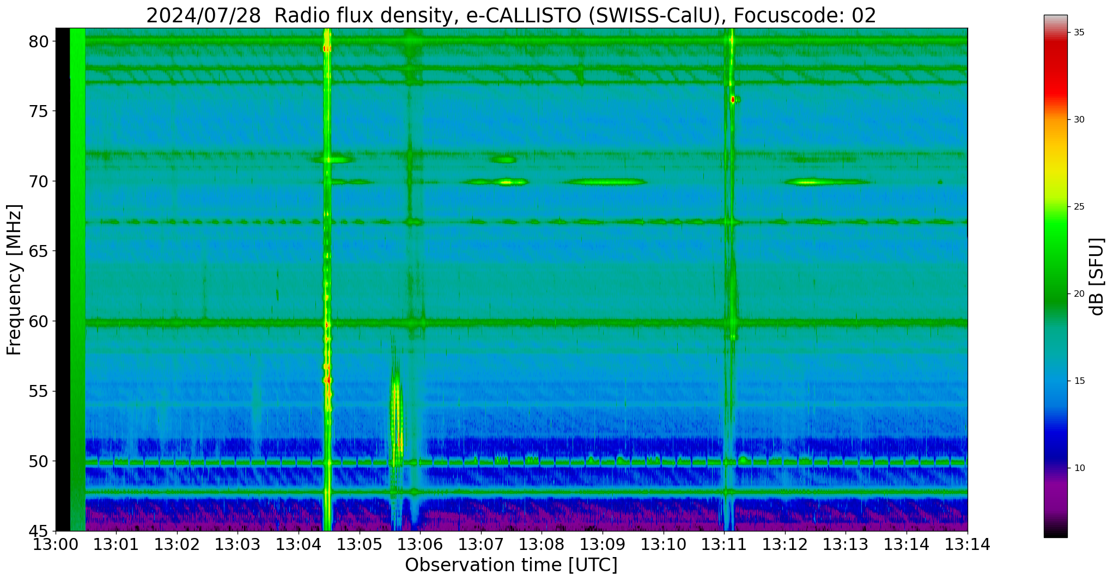1113x581 pixels.
Task: Click the 13:07 time tick label
Action: click(x=481, y=545)
